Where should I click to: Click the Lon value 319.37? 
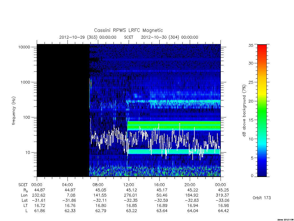coord(223,195)
